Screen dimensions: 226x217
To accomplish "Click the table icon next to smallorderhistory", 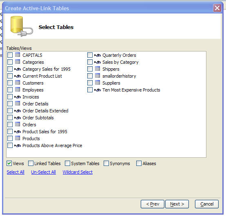I will pyautogui.click(x=97, y=76).
